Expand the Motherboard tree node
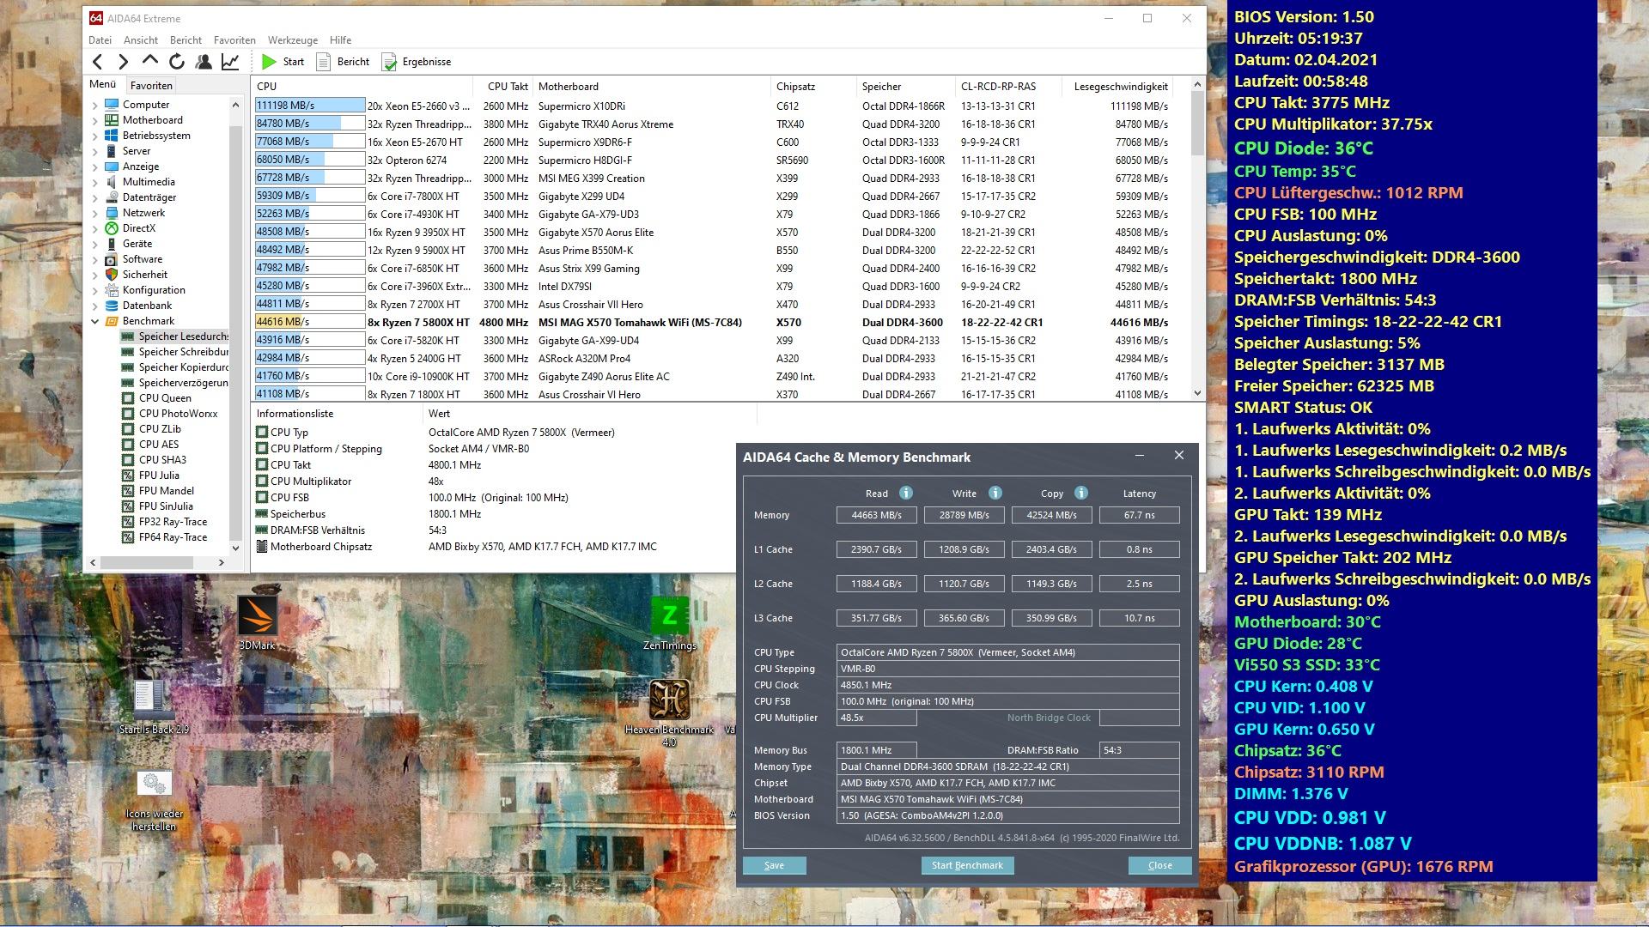 pyautogui.click(x=94, y=120)
